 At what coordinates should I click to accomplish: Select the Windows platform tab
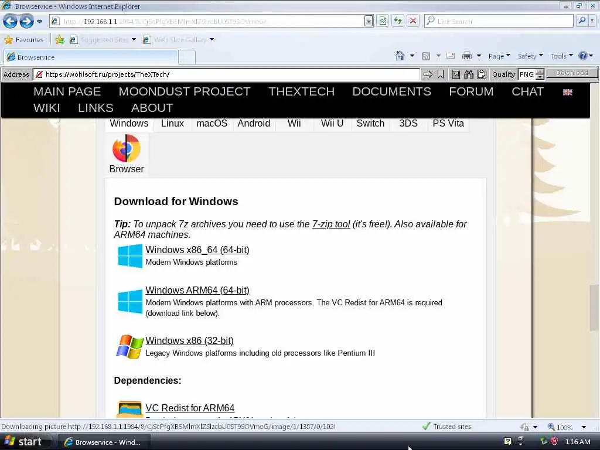pyautogui.click(x=129, y=124)
